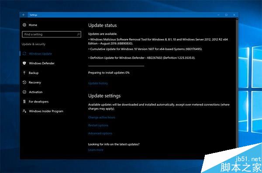Open Windows Insider Program section
Screen dimensions: 262x173
click(46, 111)
